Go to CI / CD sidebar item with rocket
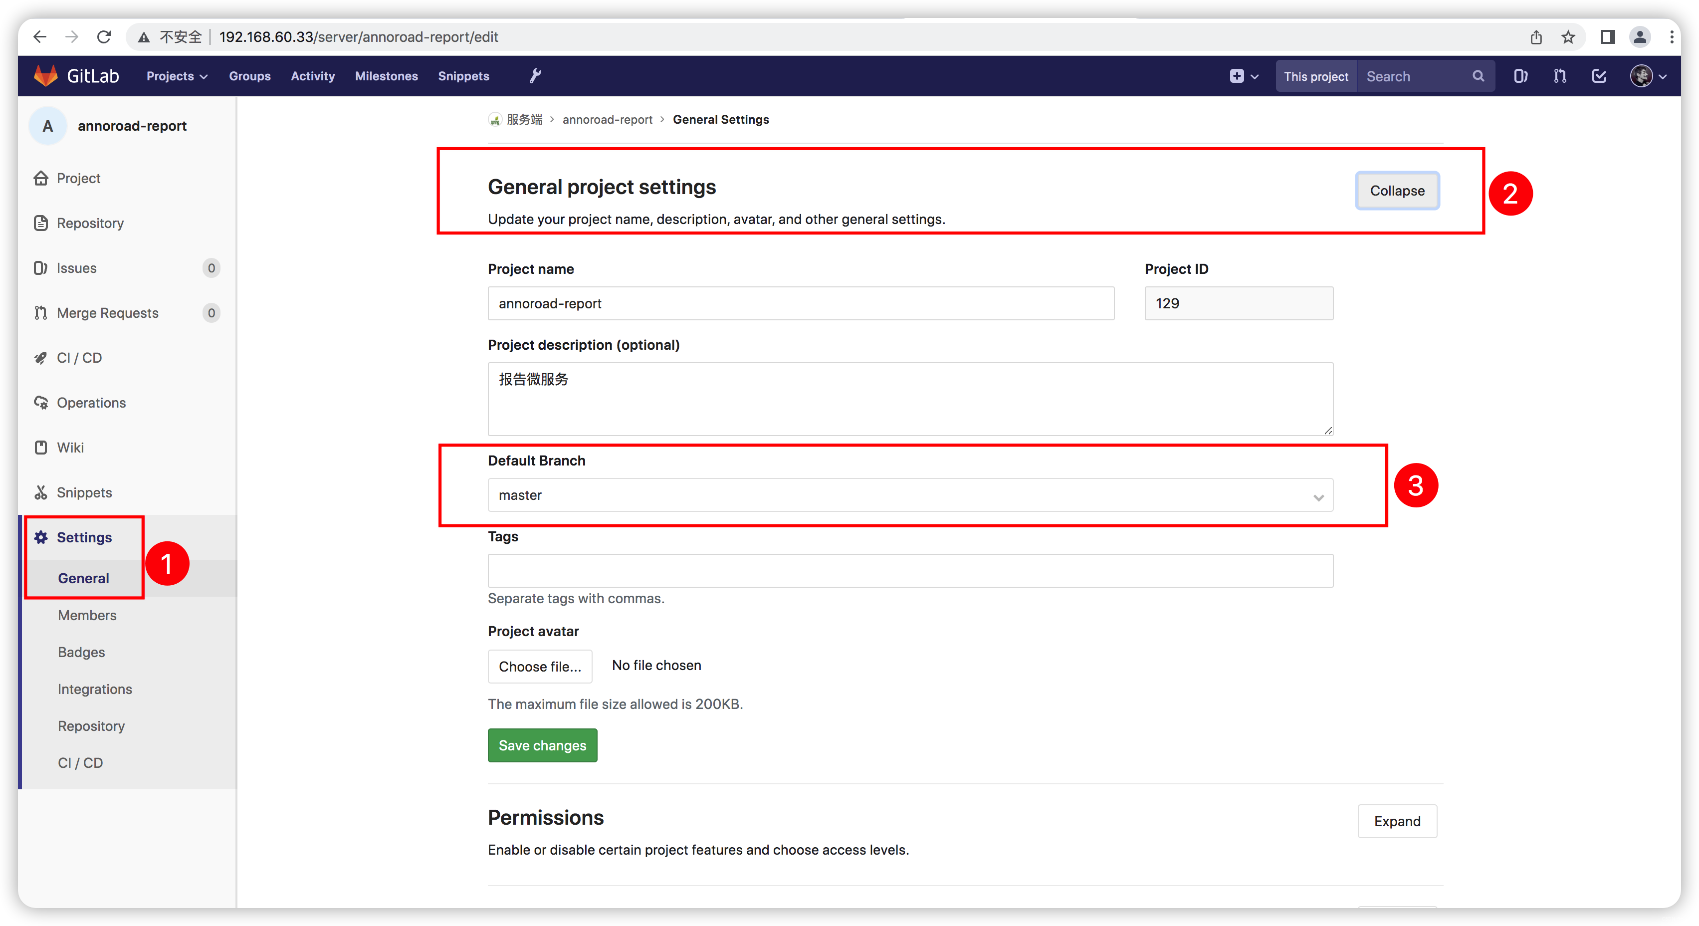The width and height of the screenshot is (1699, 926). click(79, 358)
